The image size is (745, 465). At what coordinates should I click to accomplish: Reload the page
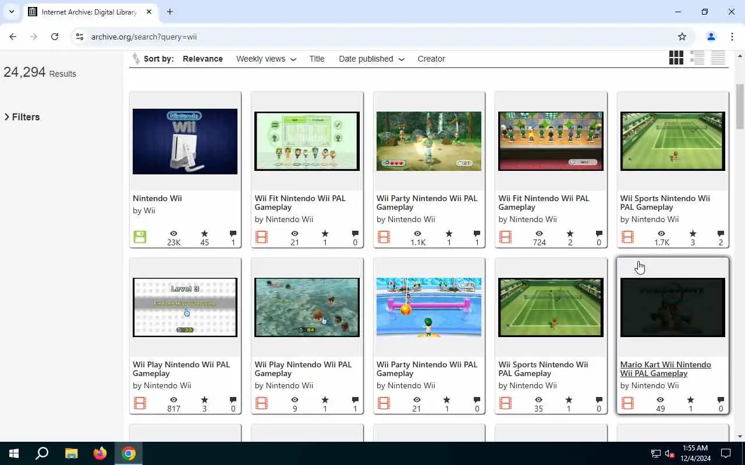click(x=55, y=37)
